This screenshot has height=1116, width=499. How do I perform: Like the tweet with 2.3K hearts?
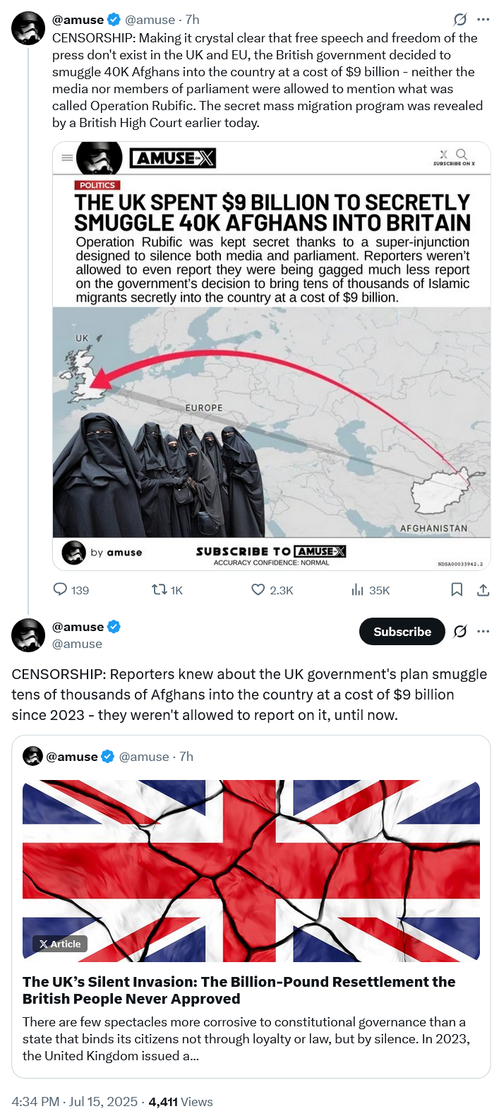point(272,590)
